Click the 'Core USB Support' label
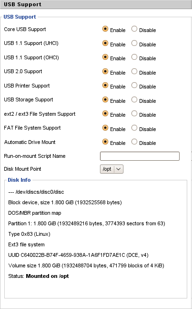Viewport: 192px width, 309px height. (x=25, y=29)
